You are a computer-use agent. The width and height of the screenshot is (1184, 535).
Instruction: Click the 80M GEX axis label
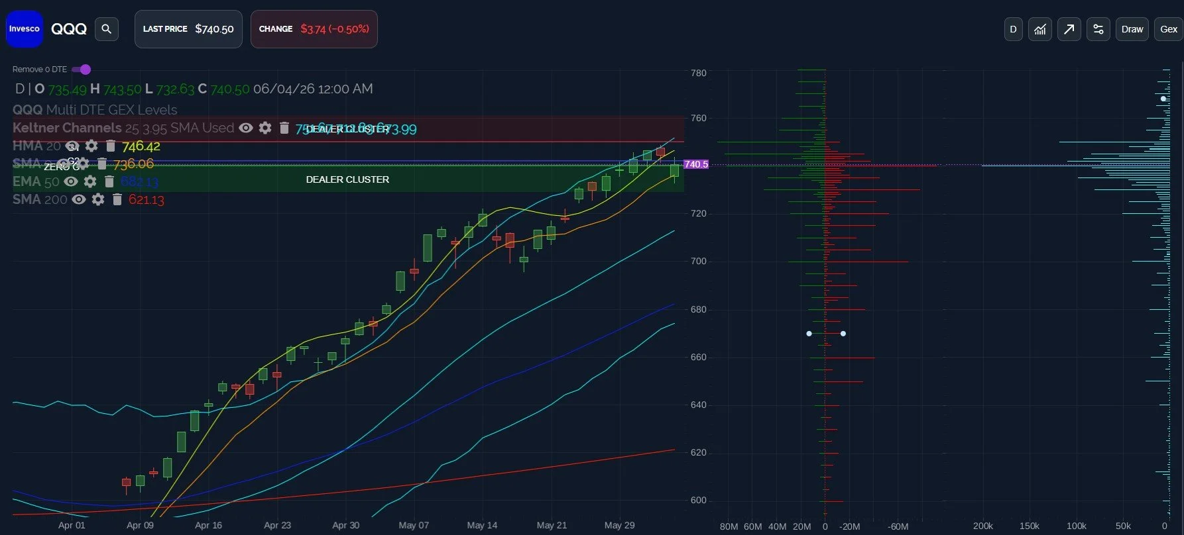click(729, 526)
